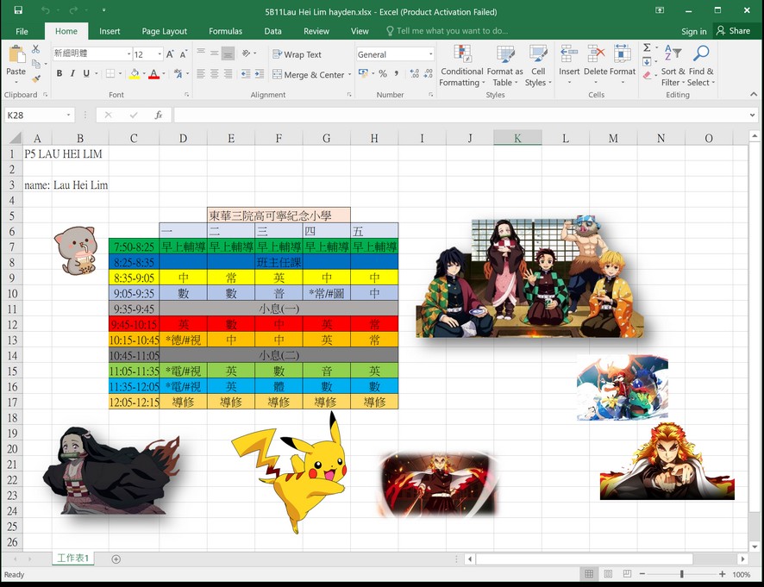Toggle Italic formatting

click(72, 73)
